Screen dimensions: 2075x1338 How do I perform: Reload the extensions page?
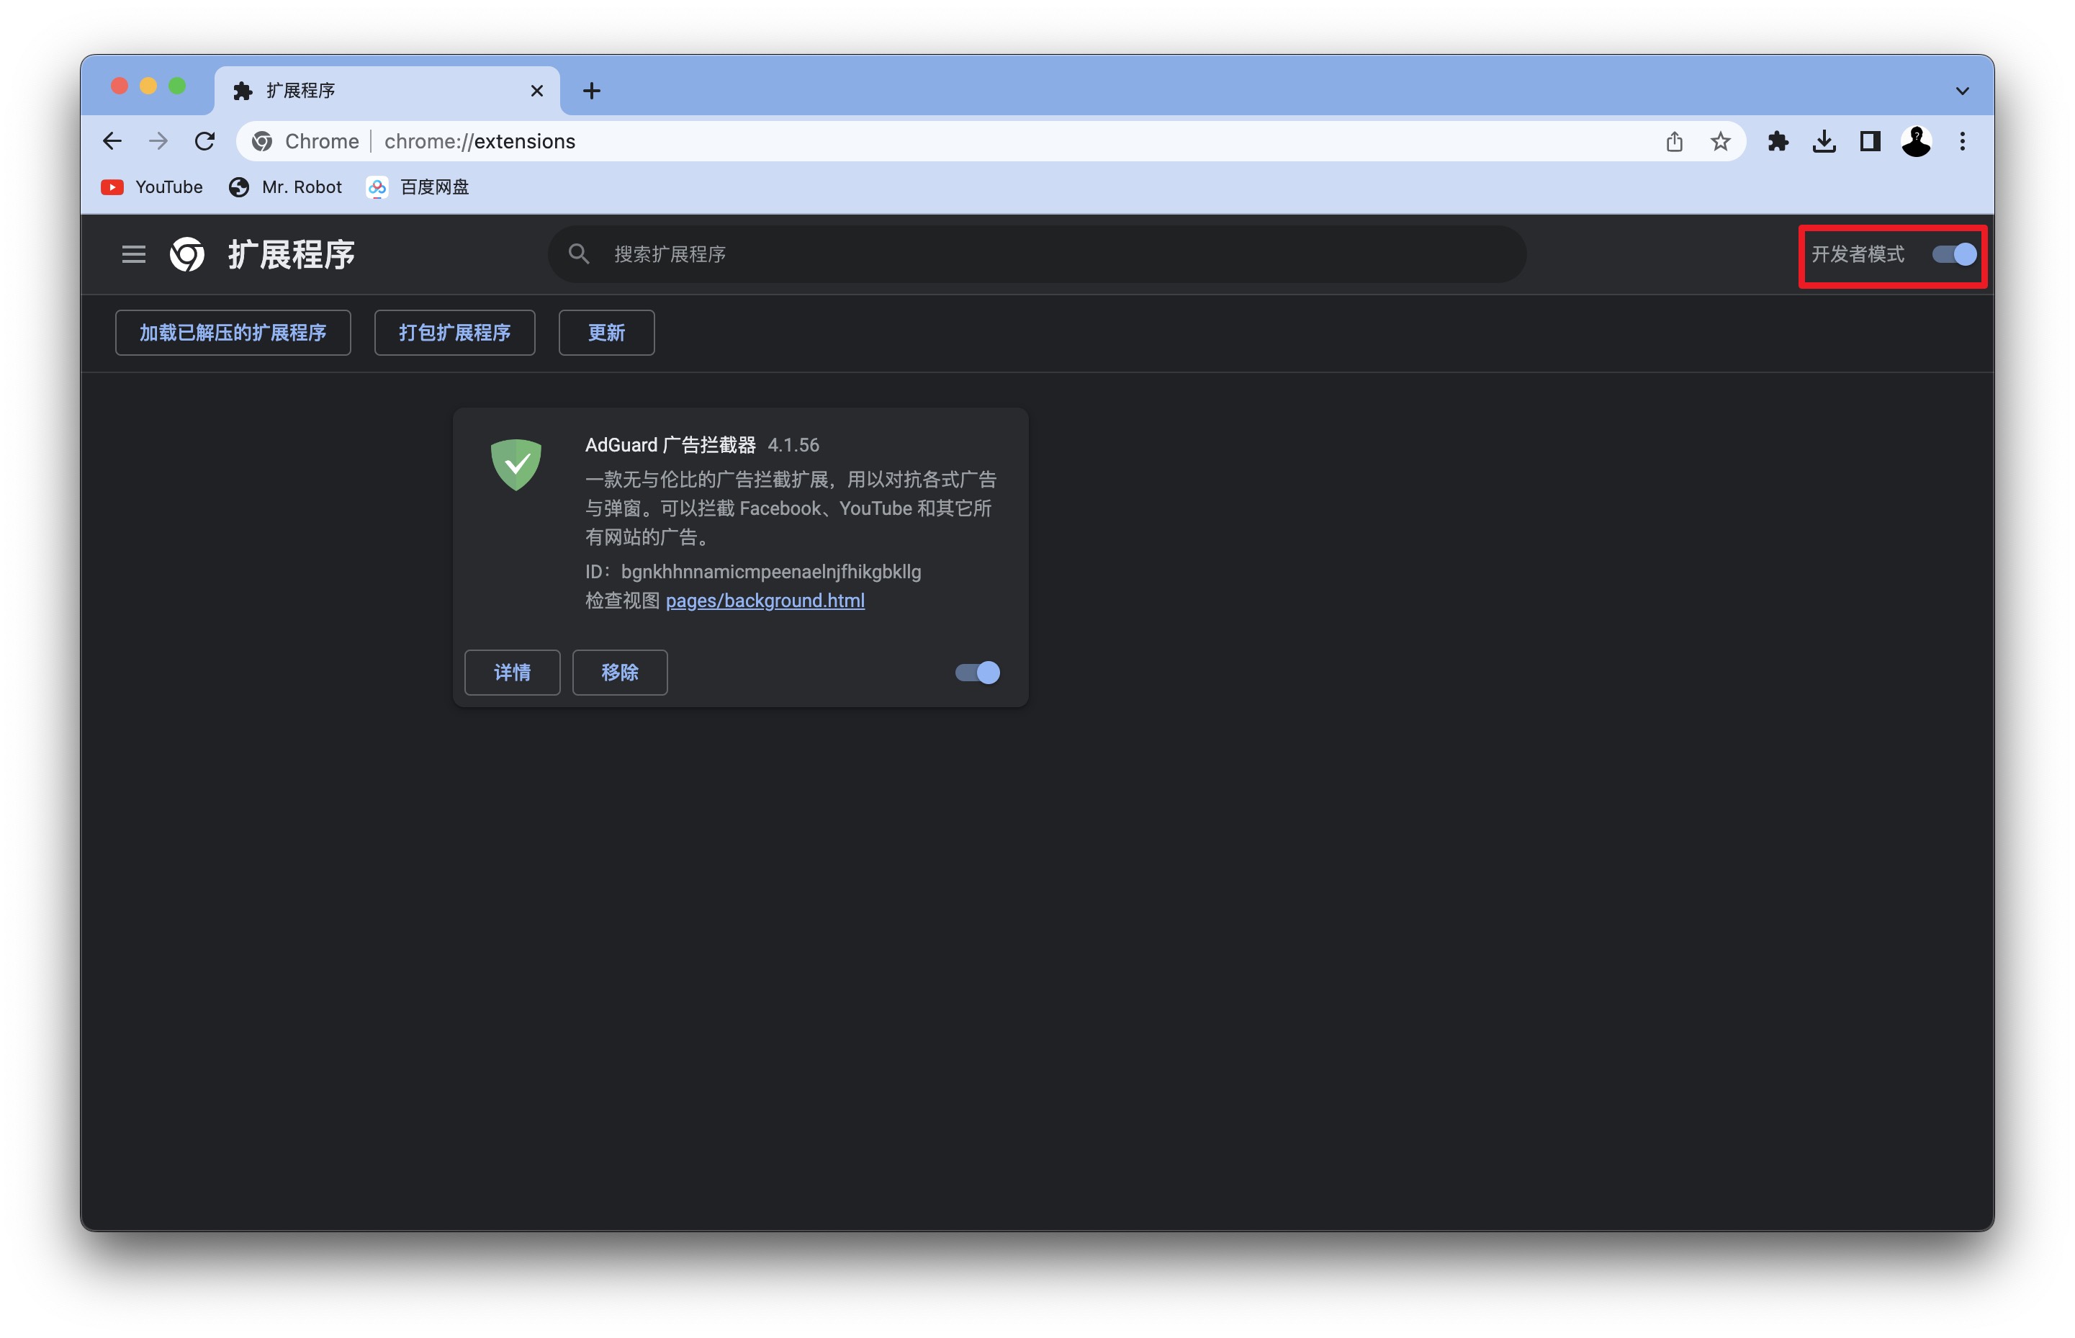(x=205, y=142)
